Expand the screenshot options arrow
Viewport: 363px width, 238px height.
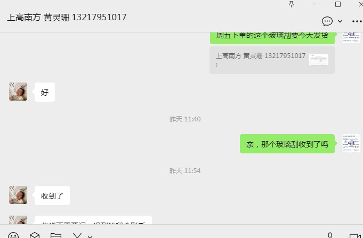90,236
